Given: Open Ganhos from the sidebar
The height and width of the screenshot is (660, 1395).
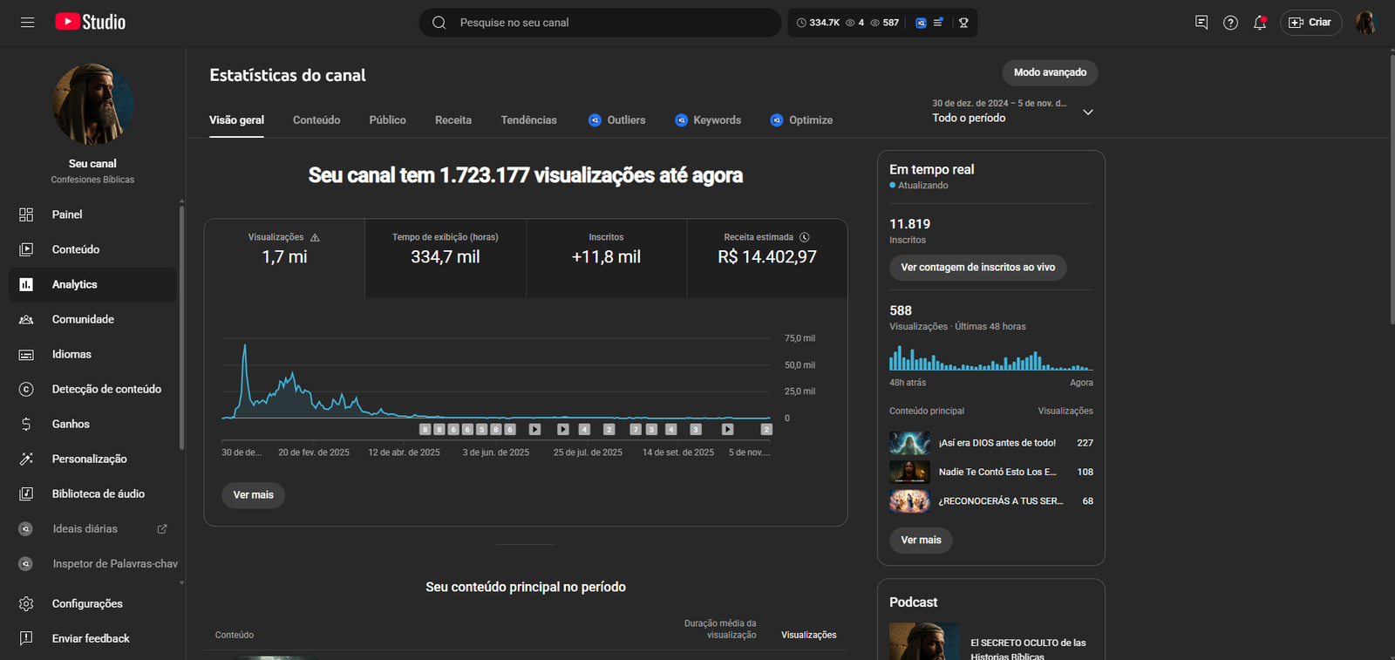Looking at the screenshot, I should [x=71, y=424].
